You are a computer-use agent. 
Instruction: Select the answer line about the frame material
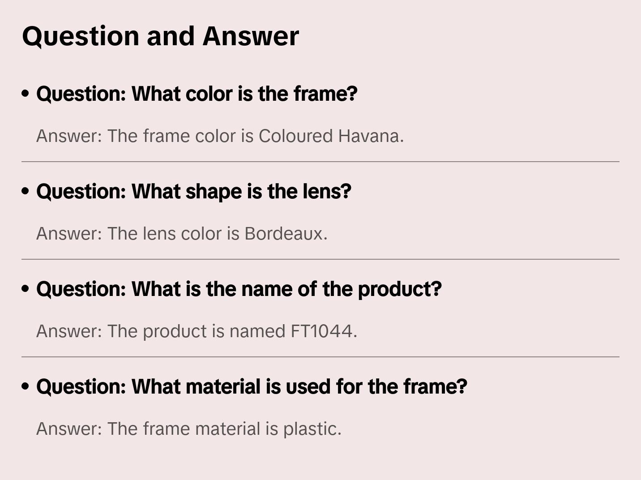click(x=188, y=429)
